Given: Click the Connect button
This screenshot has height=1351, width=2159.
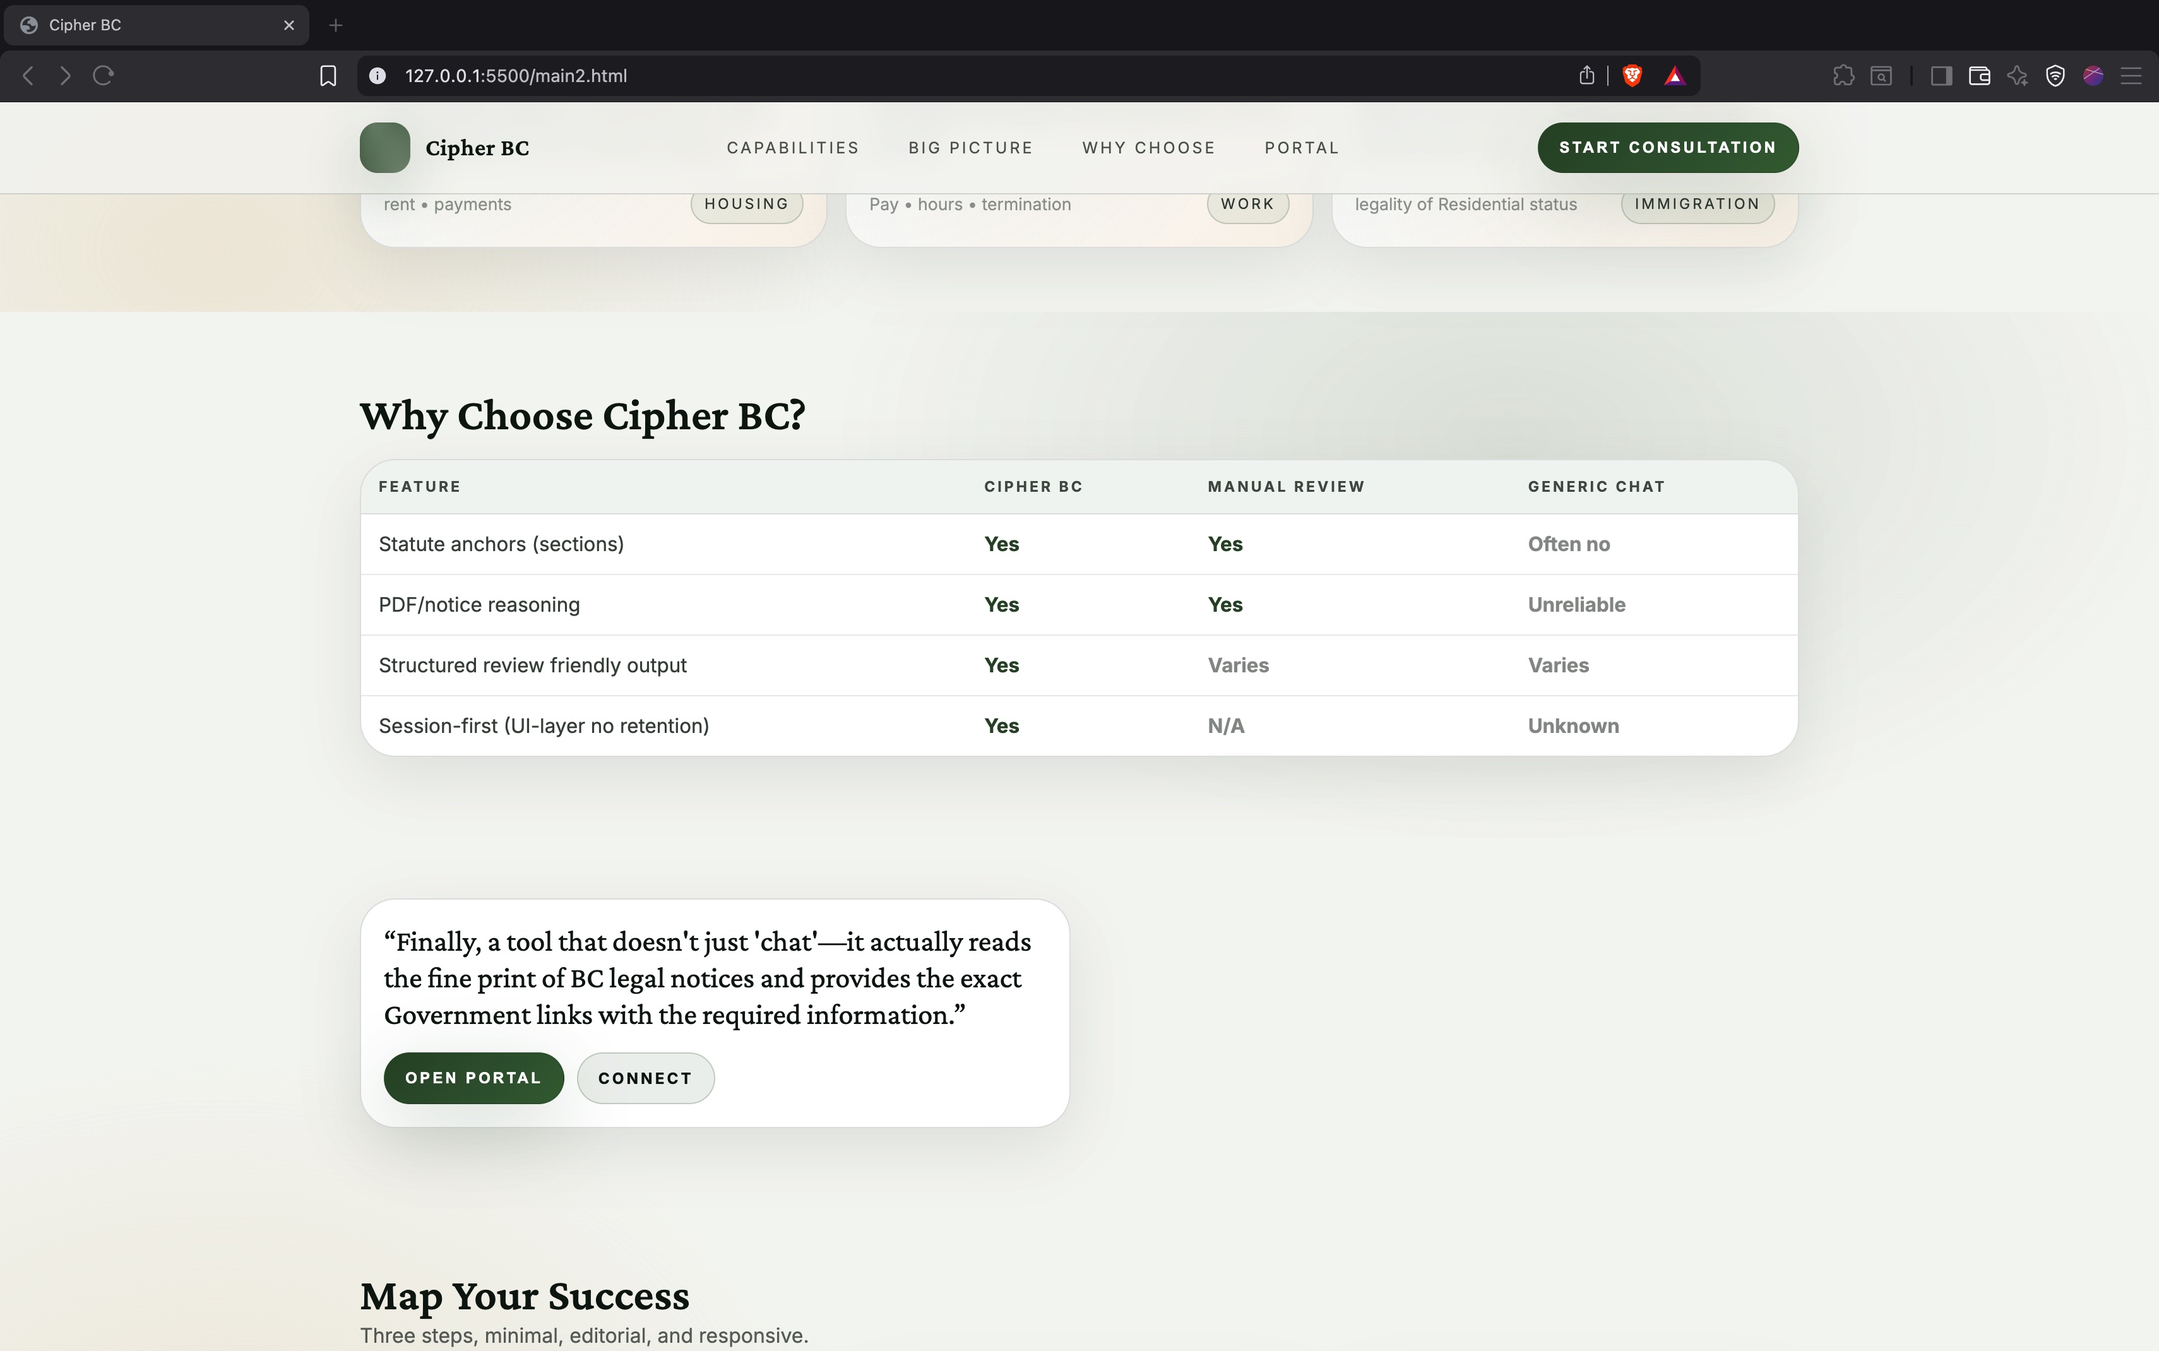Looking at the screenshot, I should click(645, 1078).
